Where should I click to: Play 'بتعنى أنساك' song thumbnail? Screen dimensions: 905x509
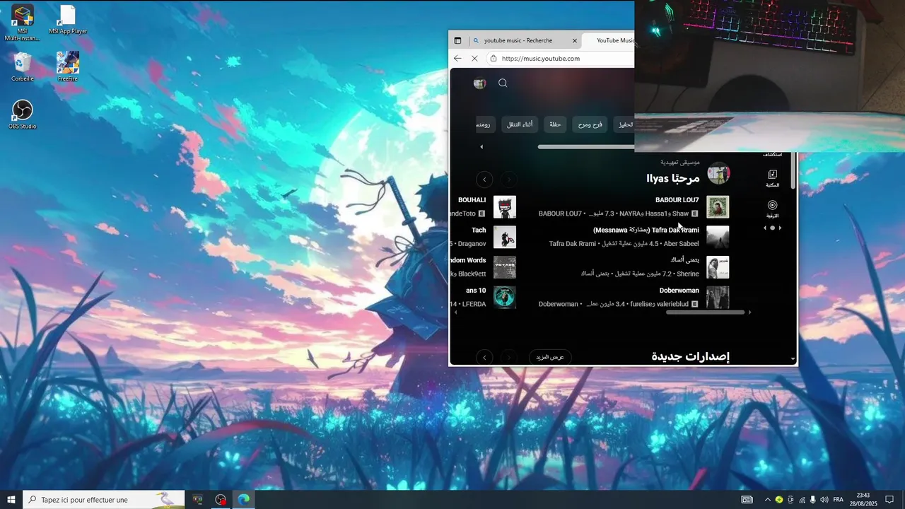[x=718, y=267]
